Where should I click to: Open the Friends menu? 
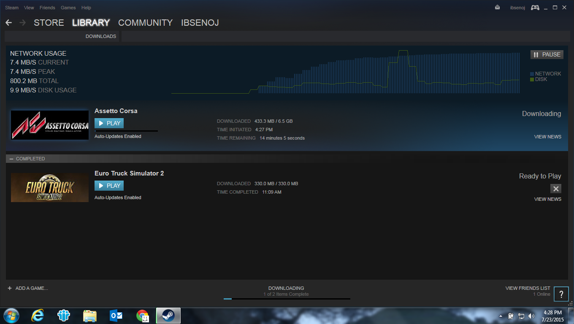(x=47, y=8)
